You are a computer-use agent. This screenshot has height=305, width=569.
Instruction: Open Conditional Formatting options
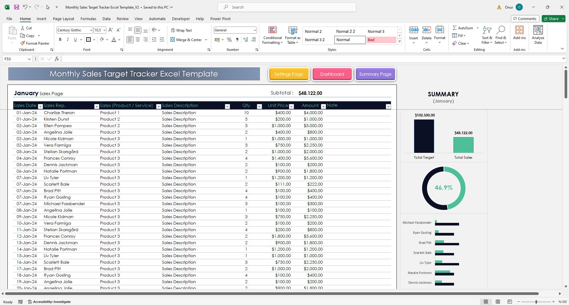click(272, 35)
